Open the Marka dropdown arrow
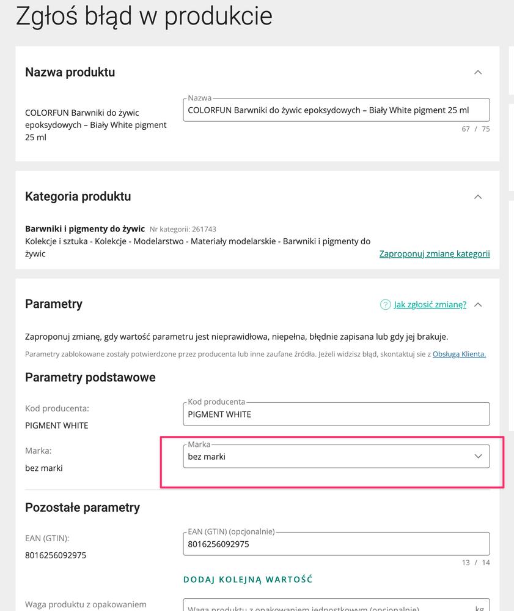 (478, 456)
